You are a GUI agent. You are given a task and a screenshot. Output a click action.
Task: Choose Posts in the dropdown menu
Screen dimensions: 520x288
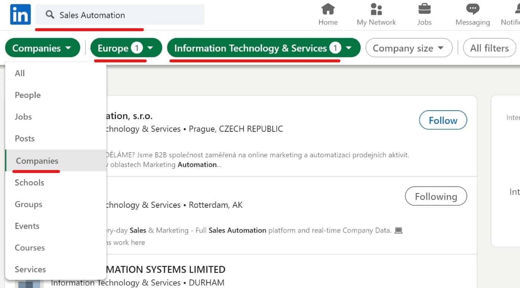click(25, 138)
